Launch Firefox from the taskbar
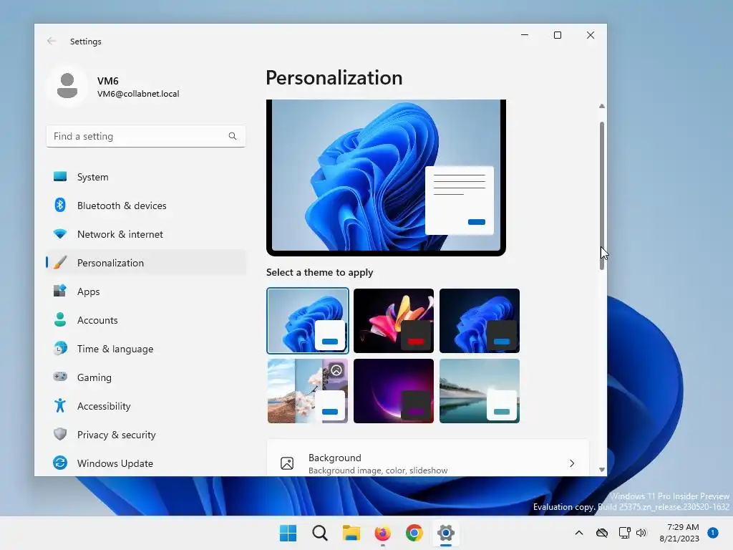 382,533
